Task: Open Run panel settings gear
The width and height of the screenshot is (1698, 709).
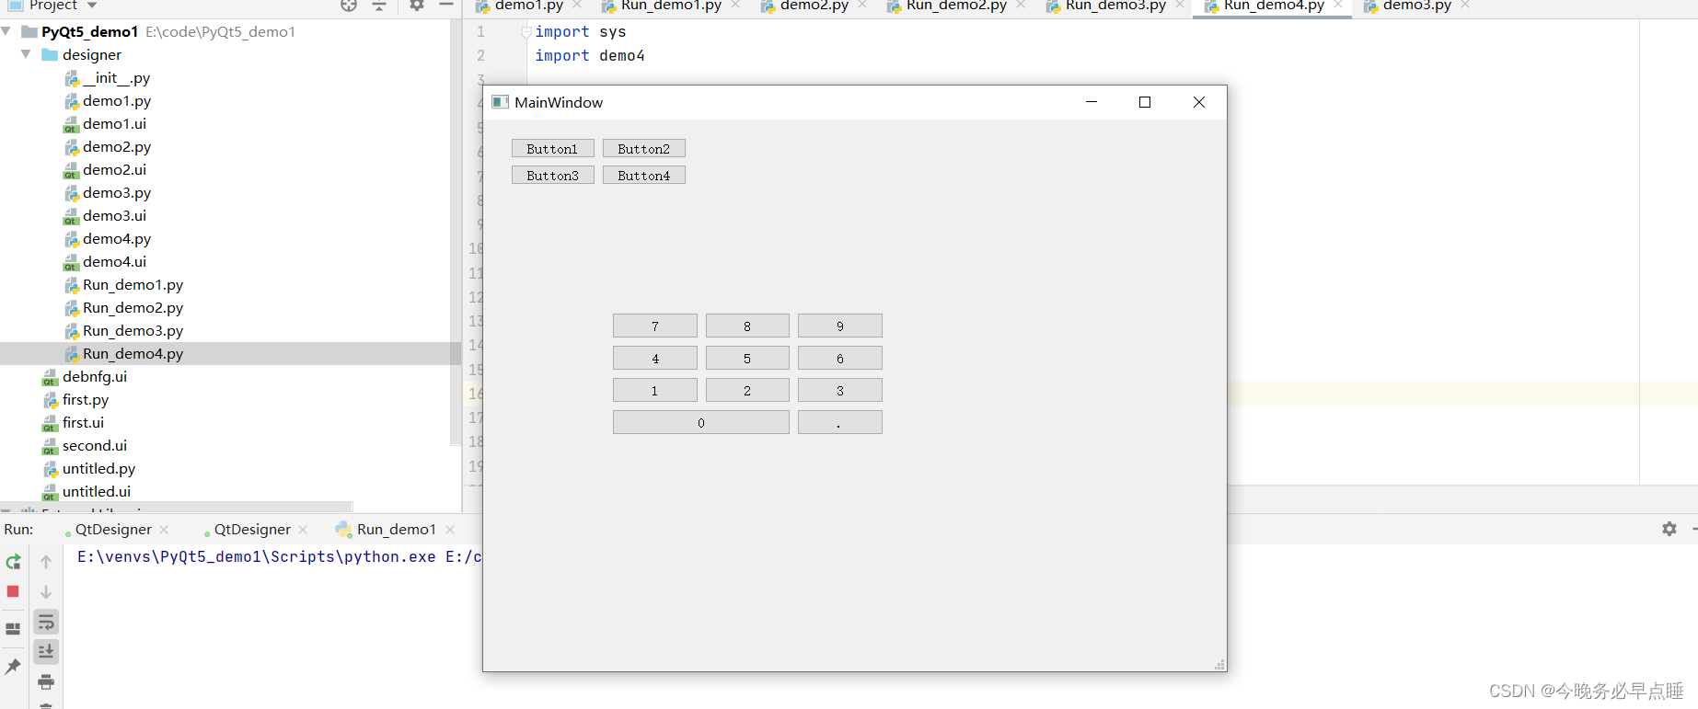Action: tap(1669, 529)
